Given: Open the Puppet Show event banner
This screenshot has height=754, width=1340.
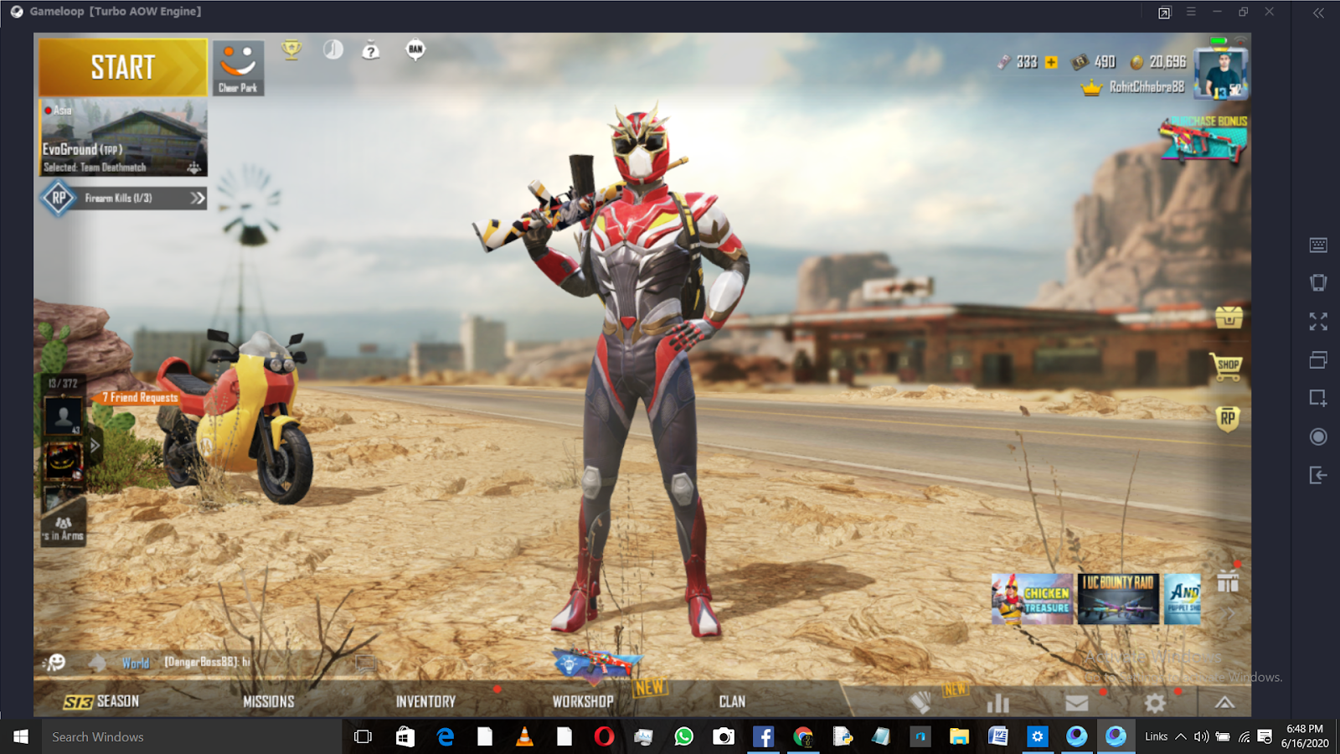Looking at the screenshot, I should (x=1183, y=599).
